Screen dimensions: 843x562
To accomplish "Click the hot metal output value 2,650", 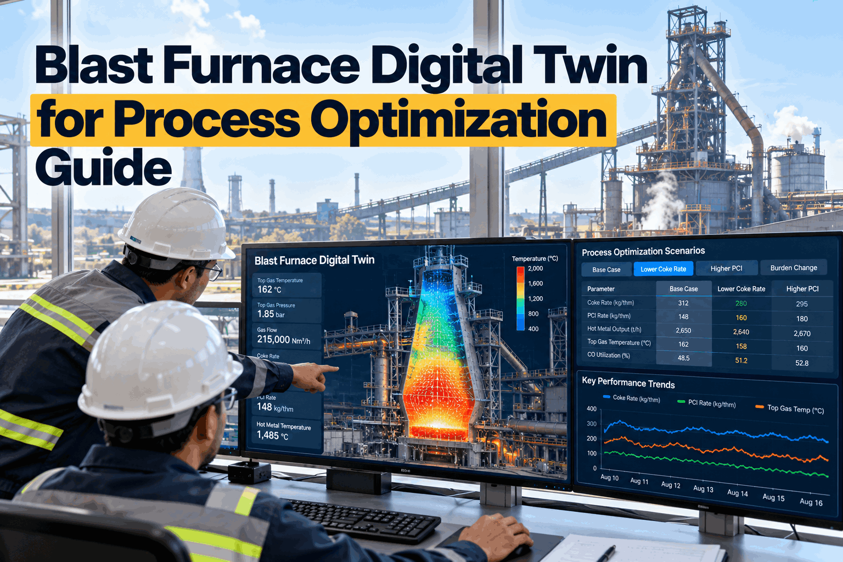I will click(x=683, y=330).
